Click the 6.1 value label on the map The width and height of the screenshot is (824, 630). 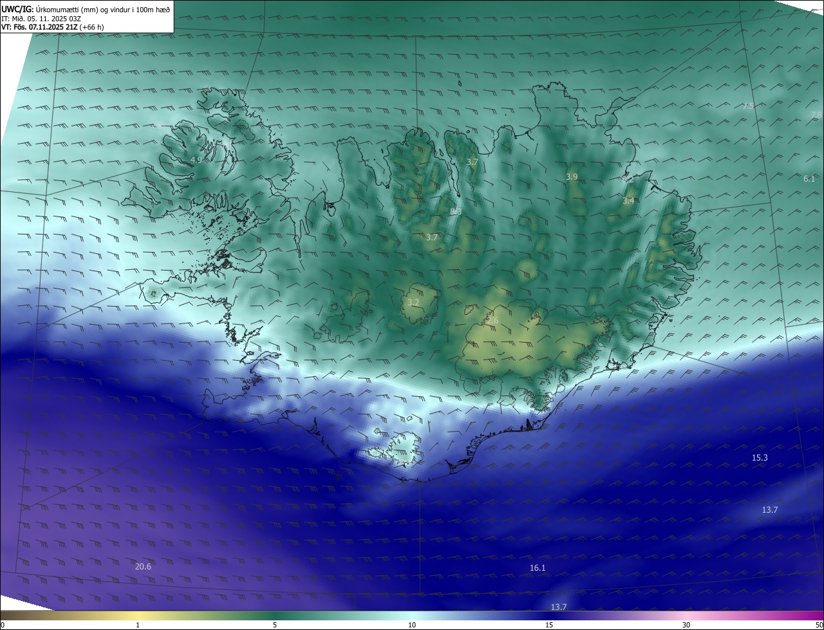(x=809, y=178)
